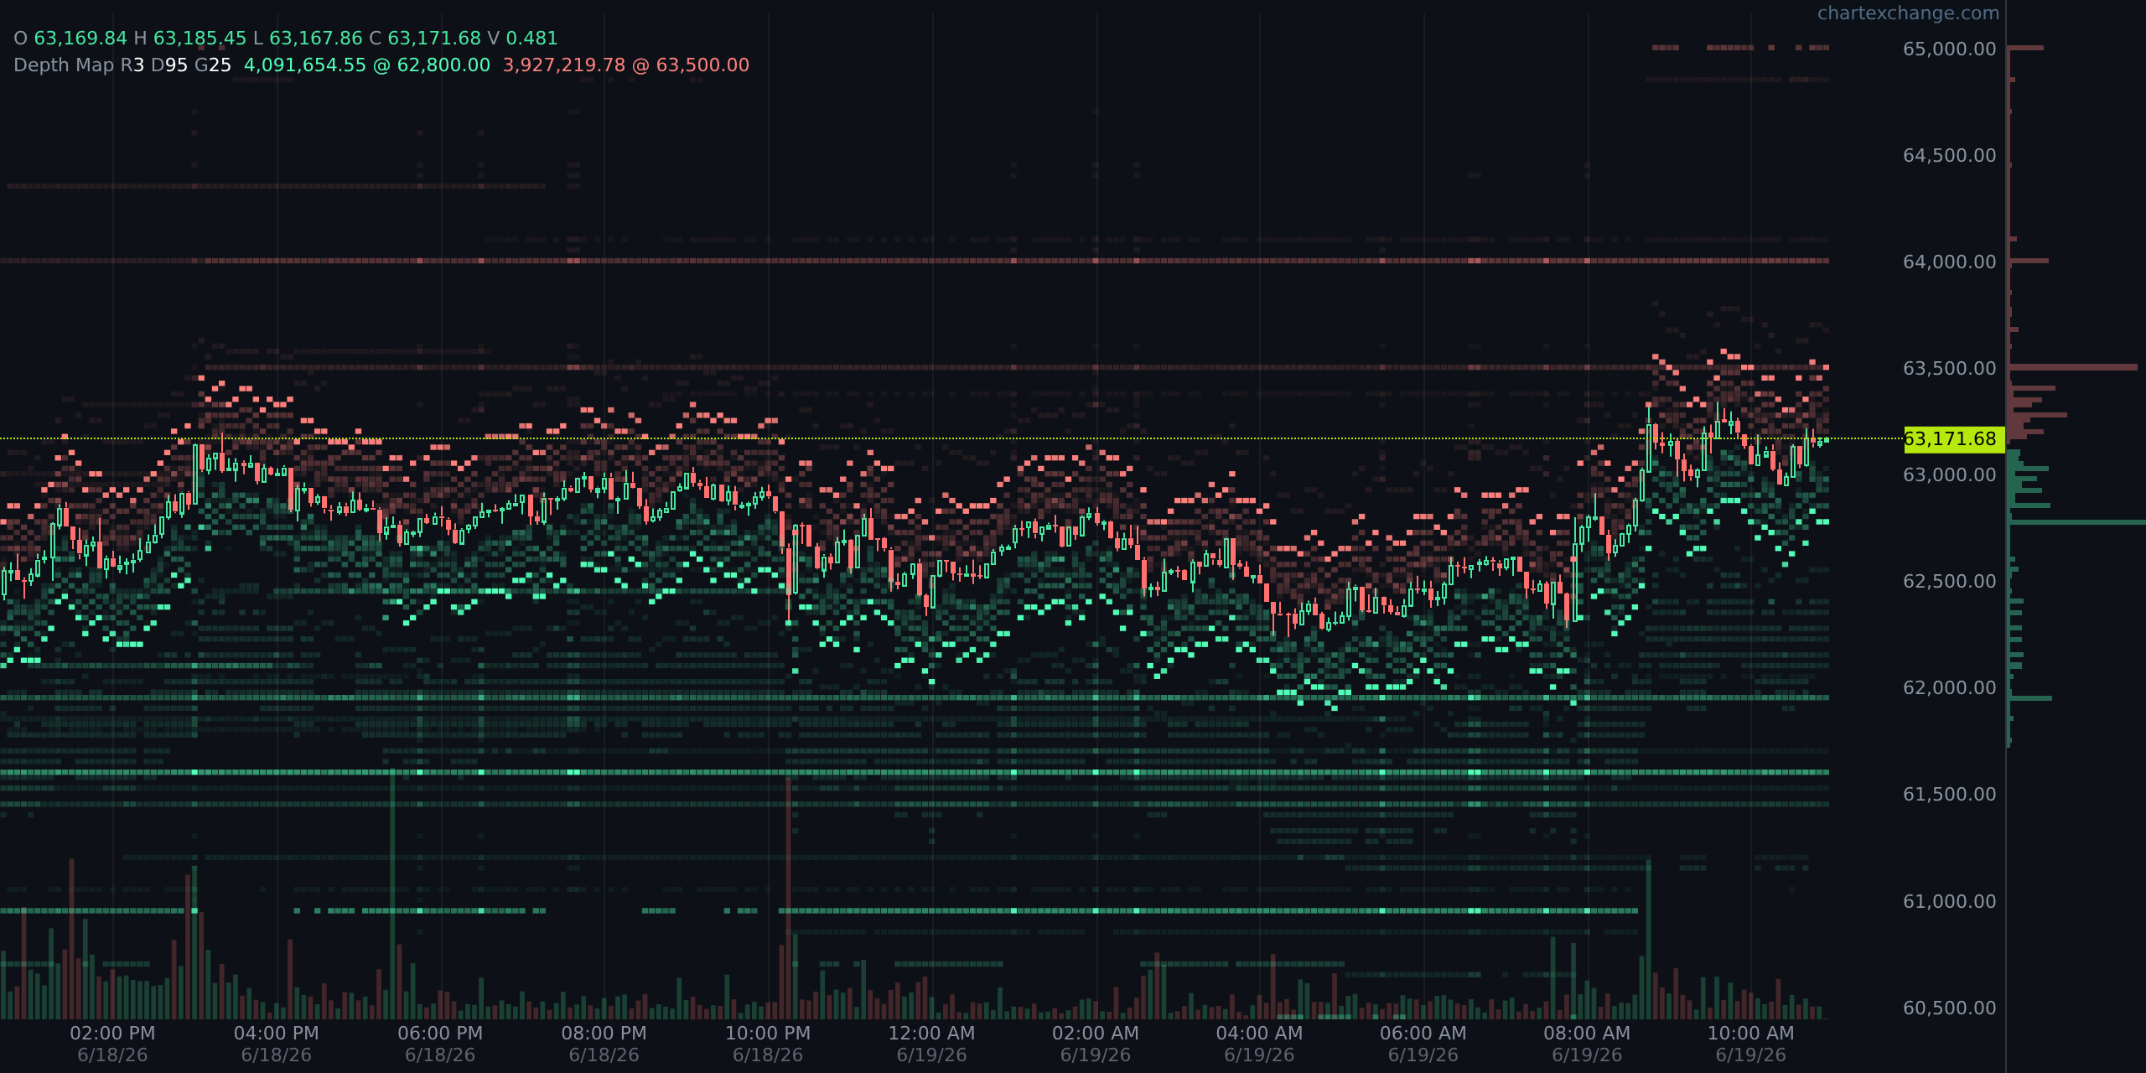
Task: Click the 64,500.00 price axis label
Action: click(1950, 155)
